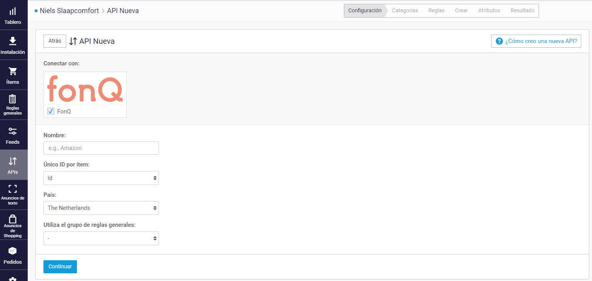Focus the Nombre input field
This screenshot has height=281, width=592.
[x=101, y=148]
